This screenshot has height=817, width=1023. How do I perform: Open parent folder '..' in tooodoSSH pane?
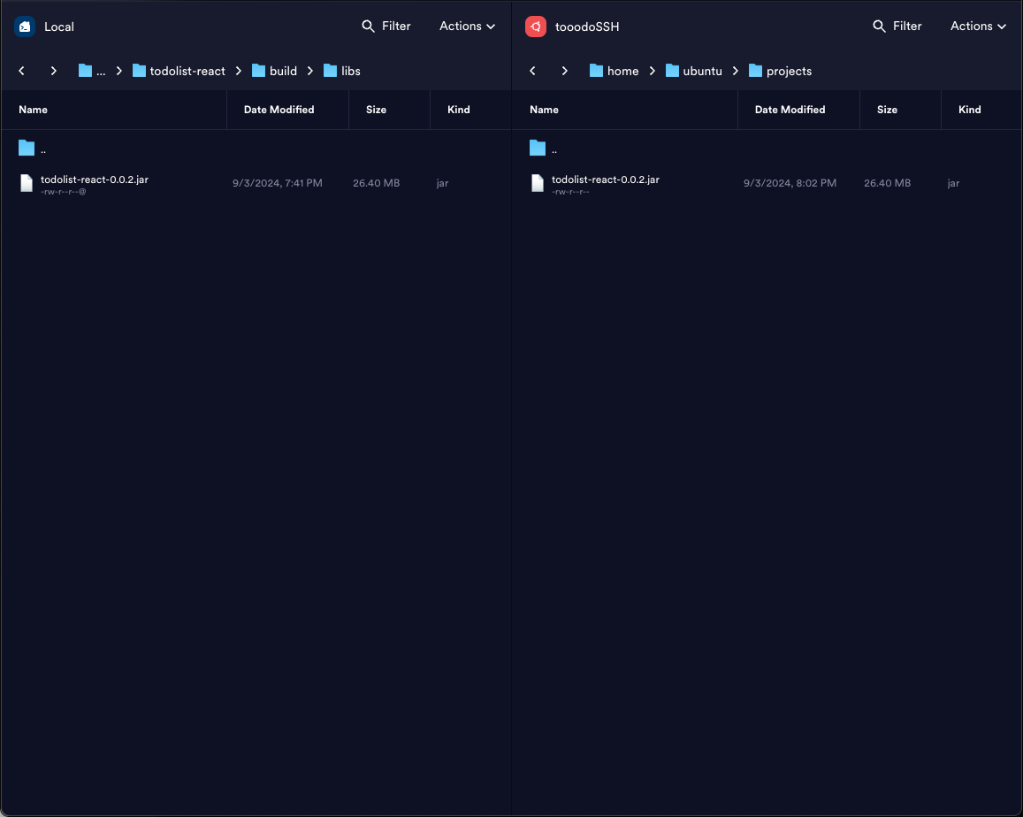(767, 149)
